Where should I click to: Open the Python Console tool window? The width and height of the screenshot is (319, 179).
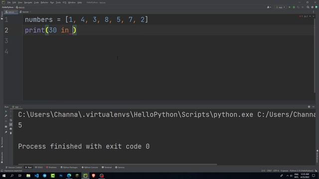pos(90,168)
